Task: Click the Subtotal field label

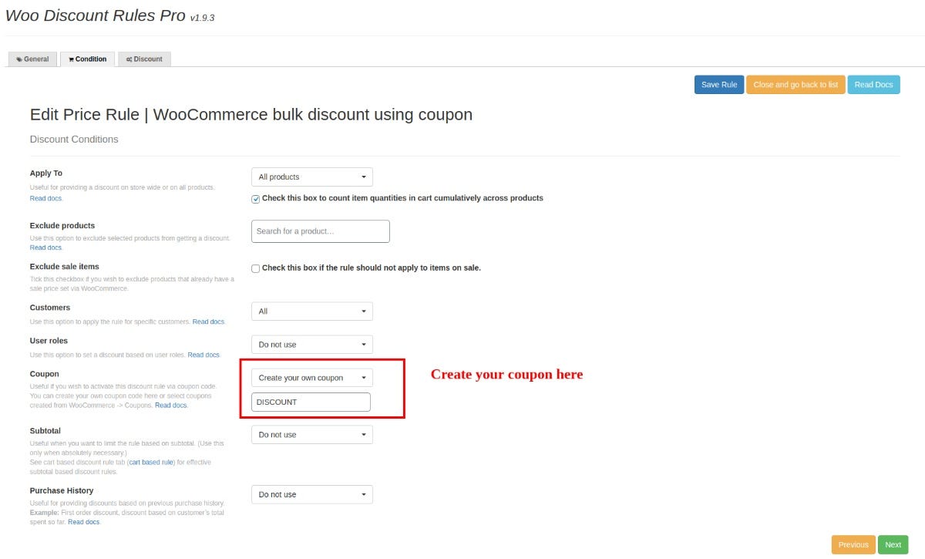Action: coord(45,431)
